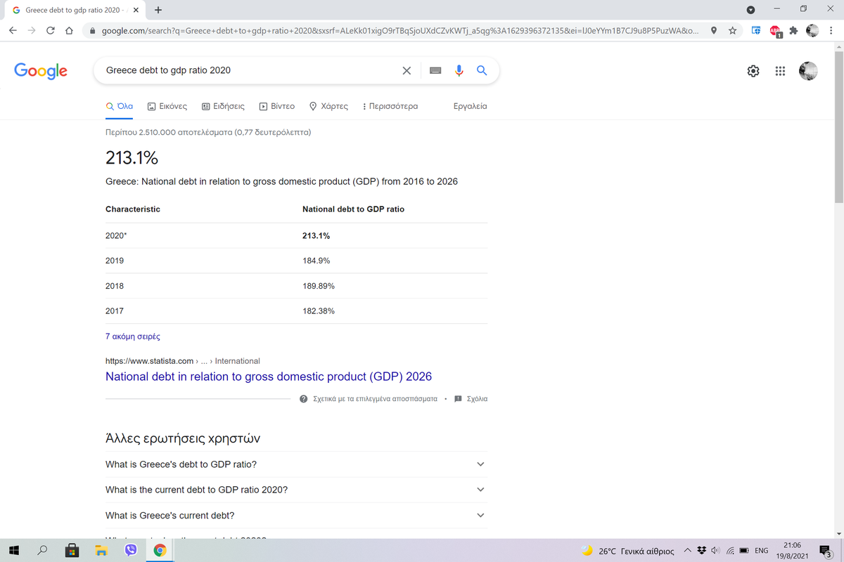Reload the current page
This screenshot has width=844, height=562.
(50, 31)
